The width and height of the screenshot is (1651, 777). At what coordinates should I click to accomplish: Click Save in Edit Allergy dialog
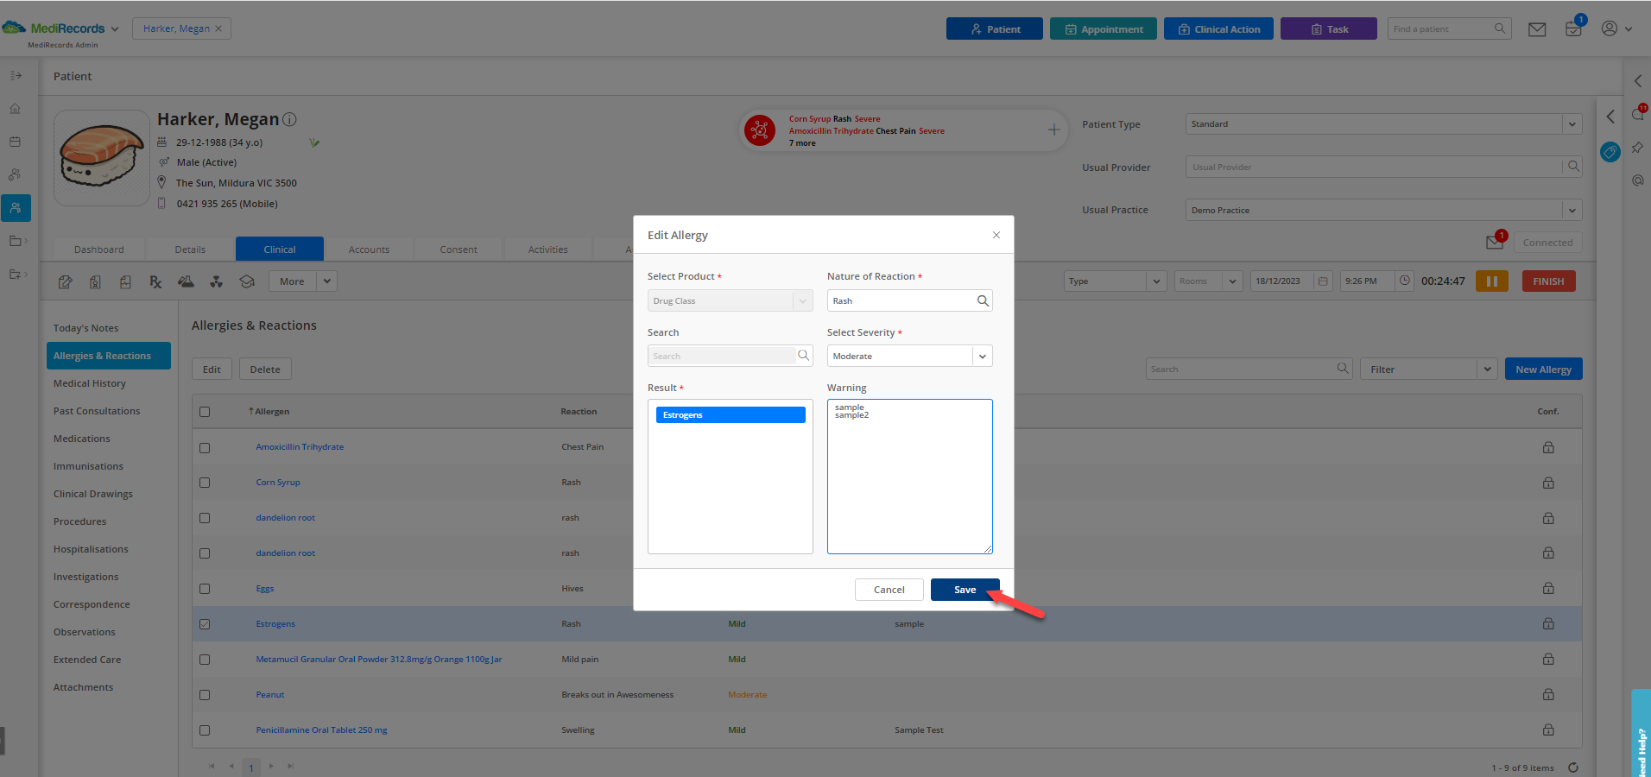965,590
